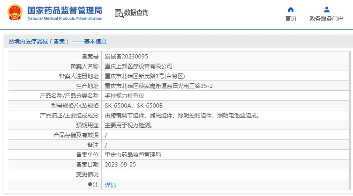The width and height of the screenshot is (353, 196).
Task: Click address 重庆市北碚区新茂路1号(自贸区)
Action: pos(145,76)
